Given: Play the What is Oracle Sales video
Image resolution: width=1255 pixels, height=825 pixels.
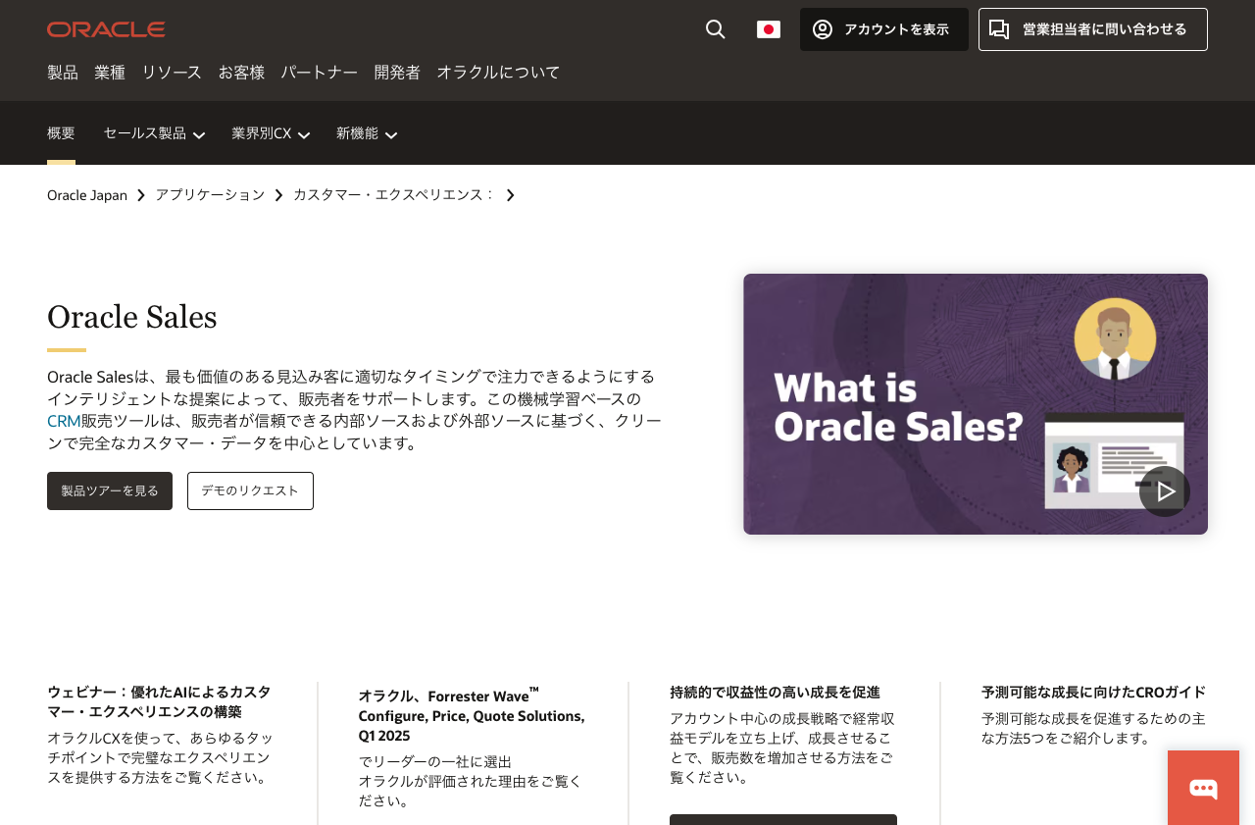Looking at the screenshot, I should point(1164,490).
